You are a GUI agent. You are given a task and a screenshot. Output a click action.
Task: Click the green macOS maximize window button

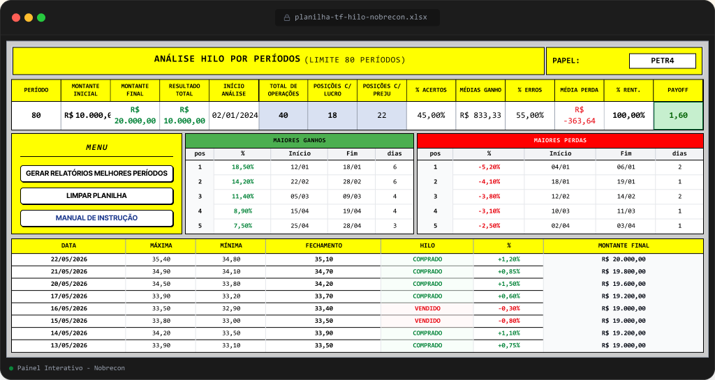pos(41,17)
